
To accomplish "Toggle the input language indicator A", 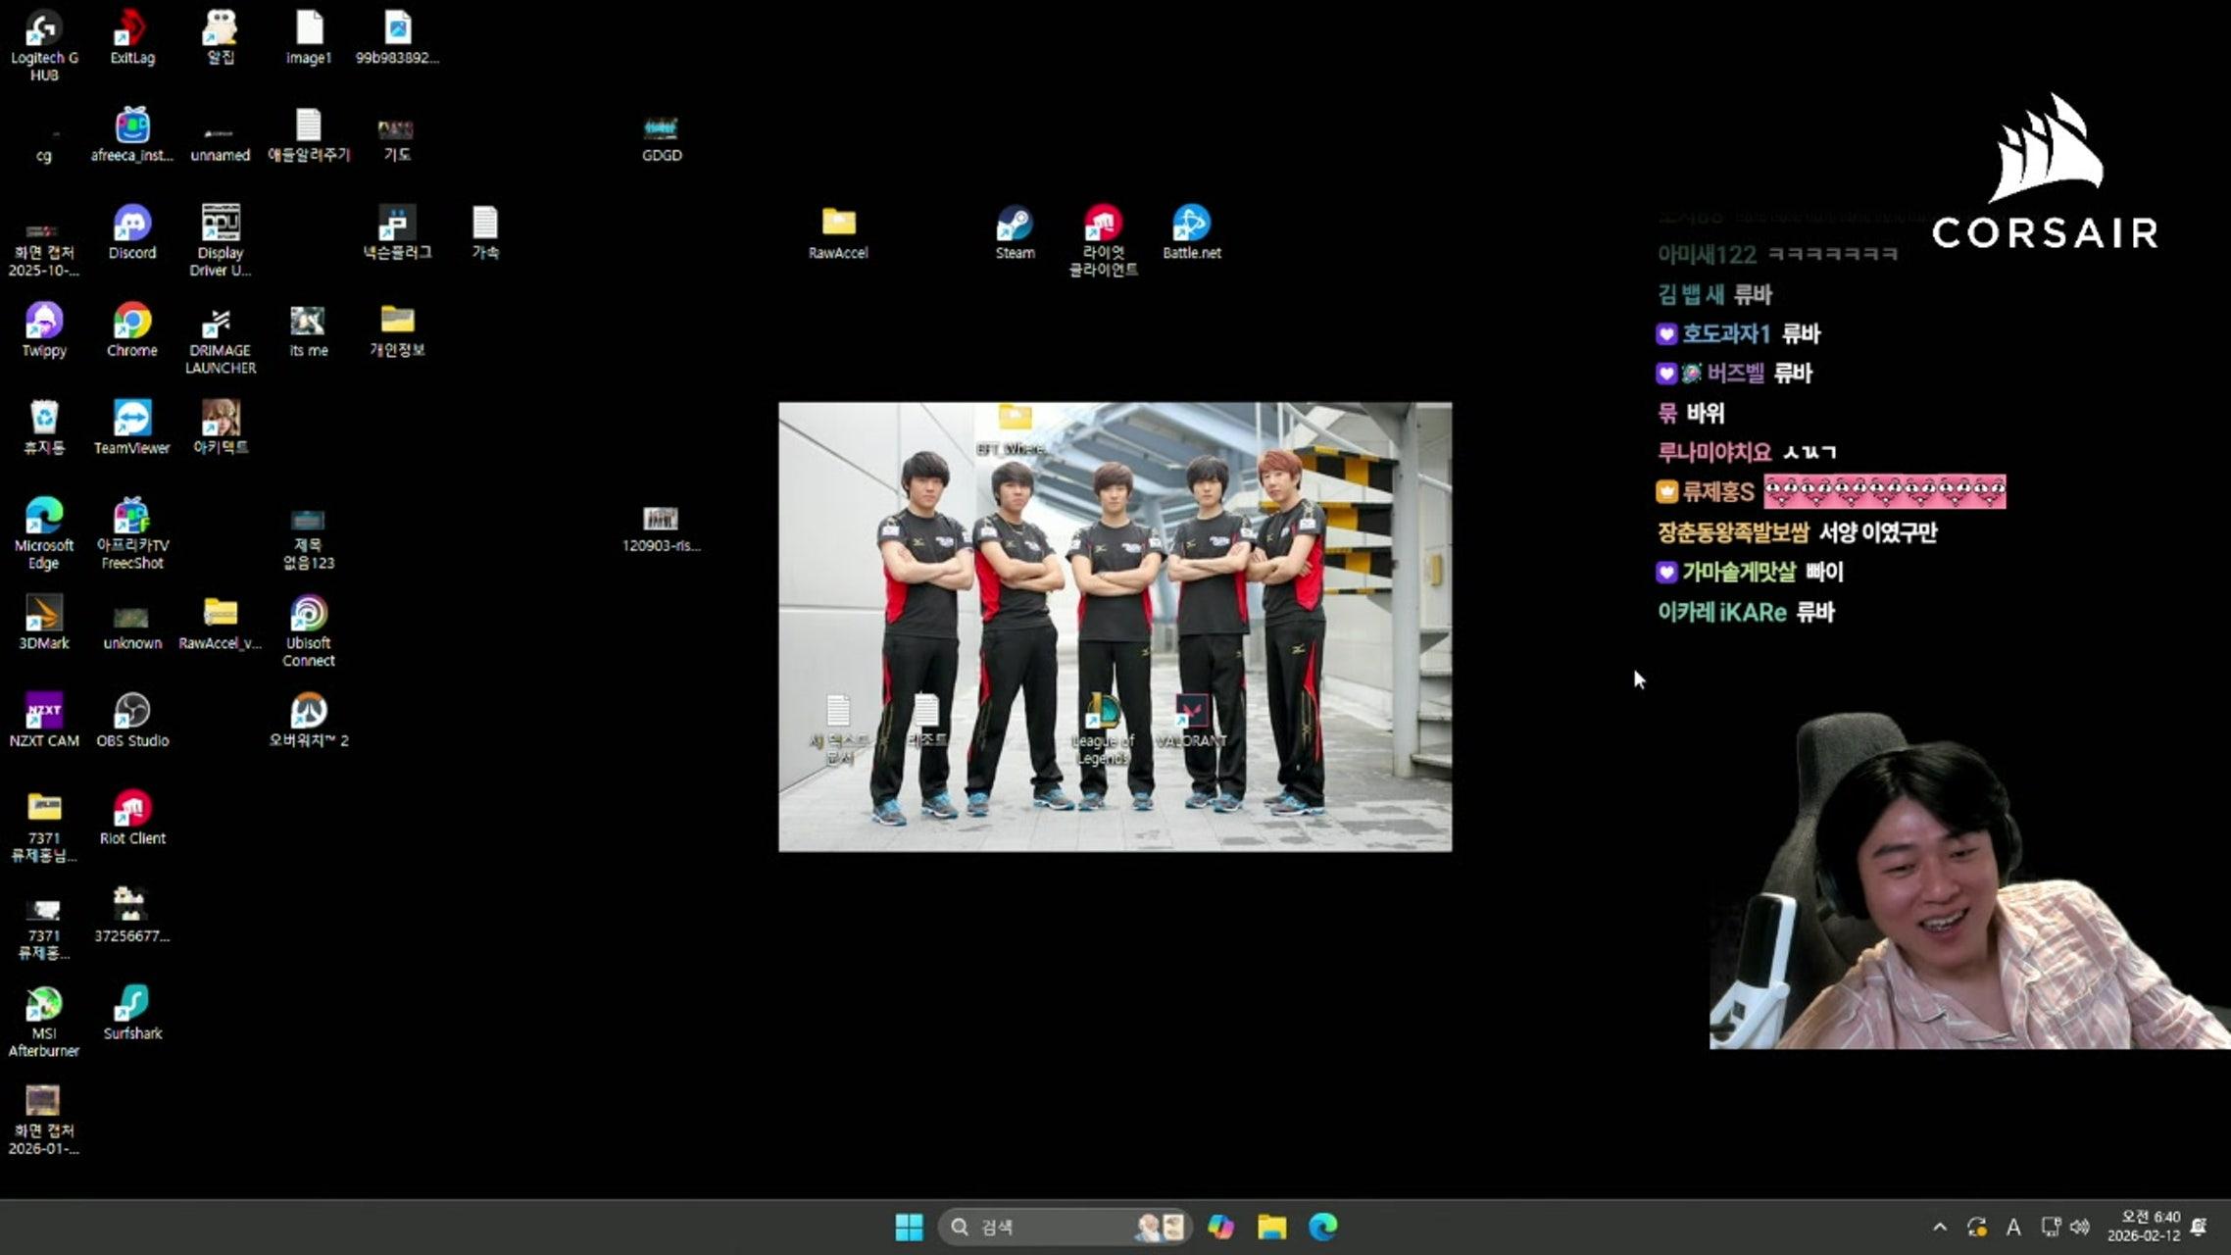I will click(x=2012, y=1227).
